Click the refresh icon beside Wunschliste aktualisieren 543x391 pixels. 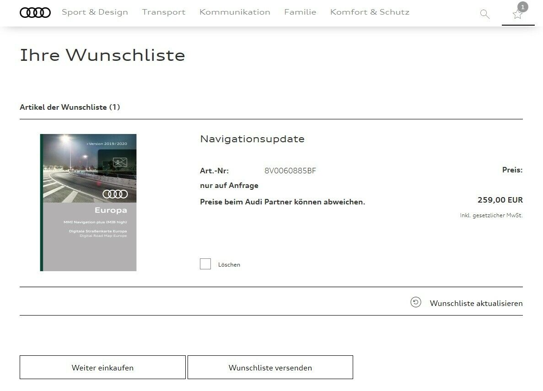tap(415, 302)
